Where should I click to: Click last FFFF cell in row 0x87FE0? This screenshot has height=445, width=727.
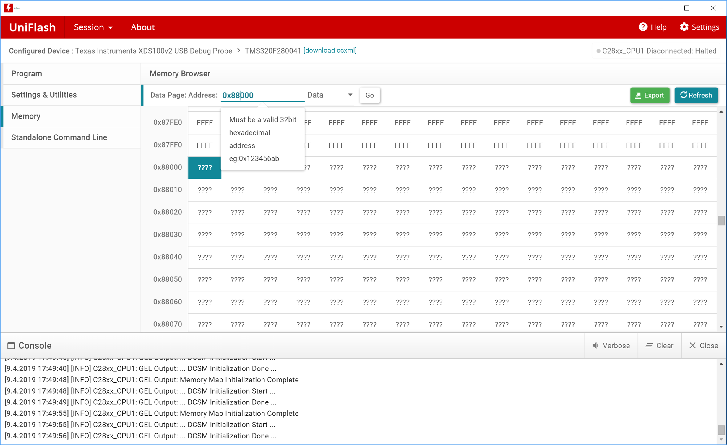tap(700, 123)
